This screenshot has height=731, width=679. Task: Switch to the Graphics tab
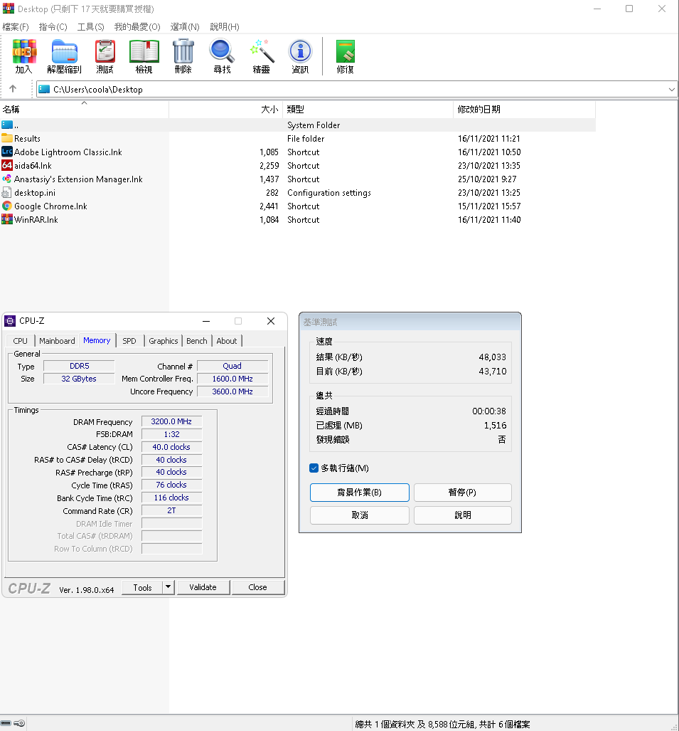164,341
